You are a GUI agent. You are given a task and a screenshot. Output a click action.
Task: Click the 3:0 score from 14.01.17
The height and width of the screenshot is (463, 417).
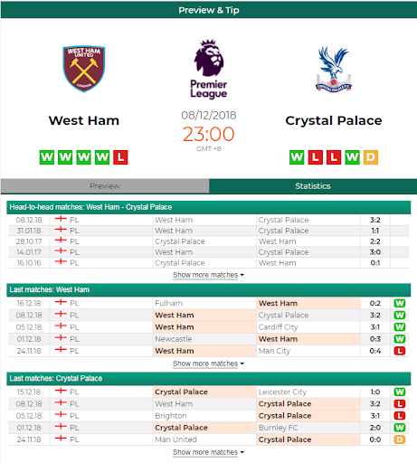(375, 252)
